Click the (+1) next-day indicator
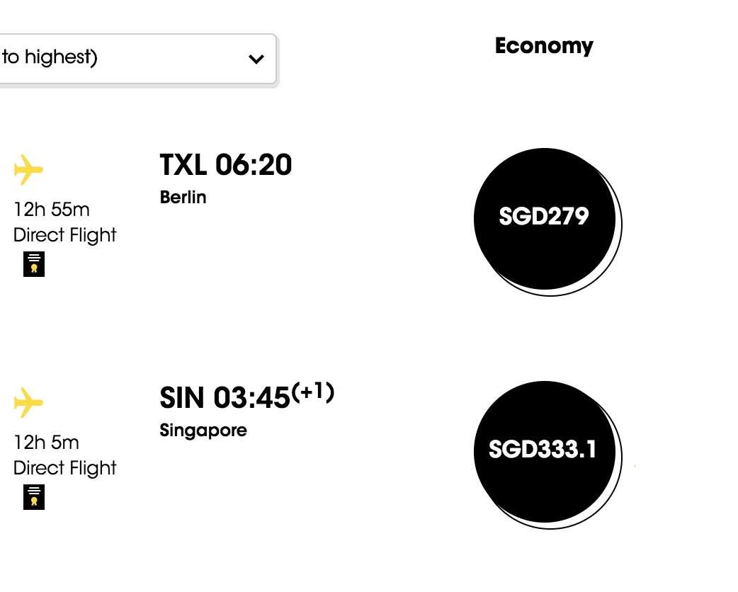Image resolution: width=738 pixels, height=592 pixels. [313, 392]
